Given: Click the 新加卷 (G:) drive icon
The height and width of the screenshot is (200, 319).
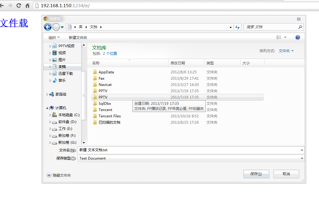Looking at the screenshot, I should pyautogui.click(x=55, y=143).
